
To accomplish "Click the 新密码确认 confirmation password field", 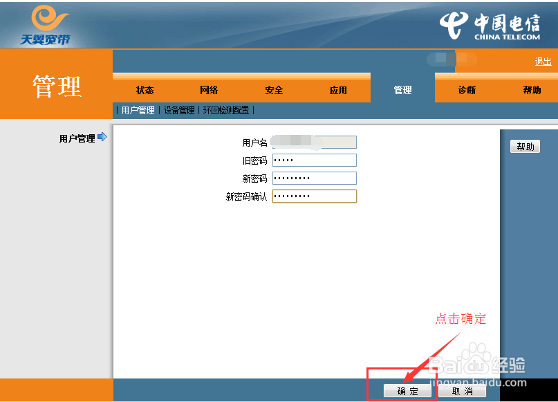I will pos(315,196).
